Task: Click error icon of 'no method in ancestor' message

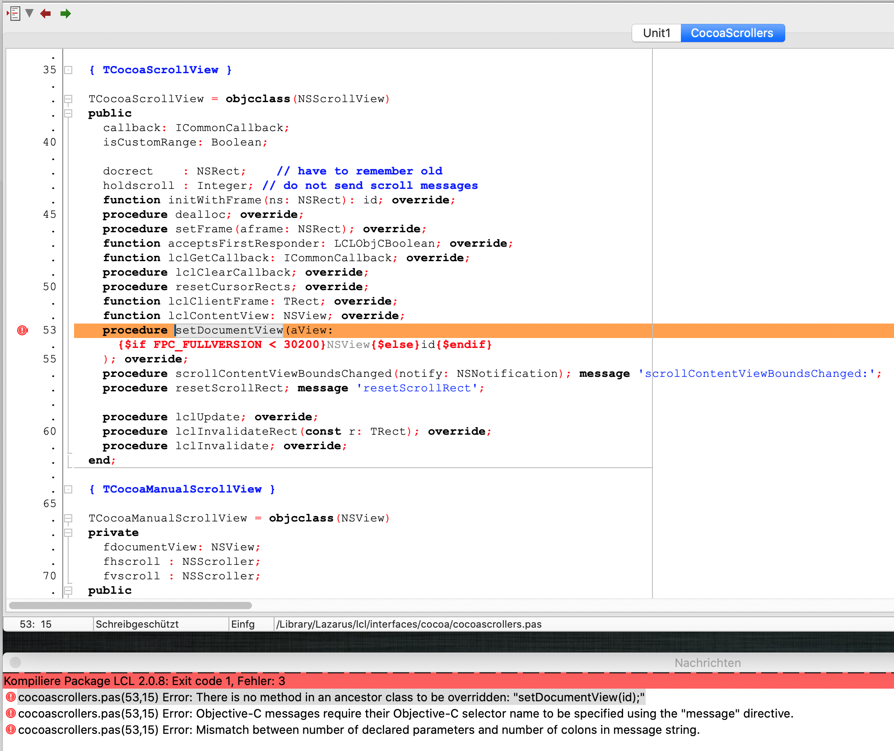Action: click(x=11, y=697)
